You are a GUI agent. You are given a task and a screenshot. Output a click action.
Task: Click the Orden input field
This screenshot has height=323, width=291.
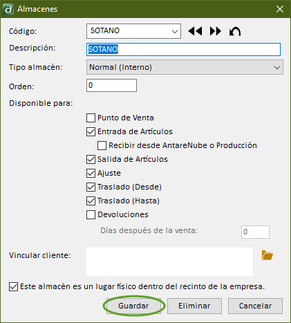[x=111, y=86]
